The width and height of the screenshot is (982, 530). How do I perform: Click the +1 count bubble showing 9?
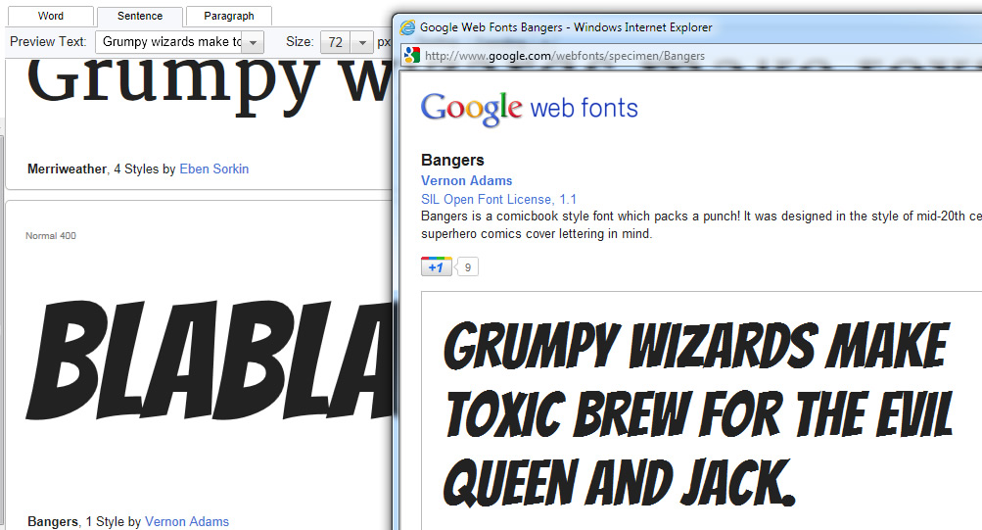click(467, 267)
